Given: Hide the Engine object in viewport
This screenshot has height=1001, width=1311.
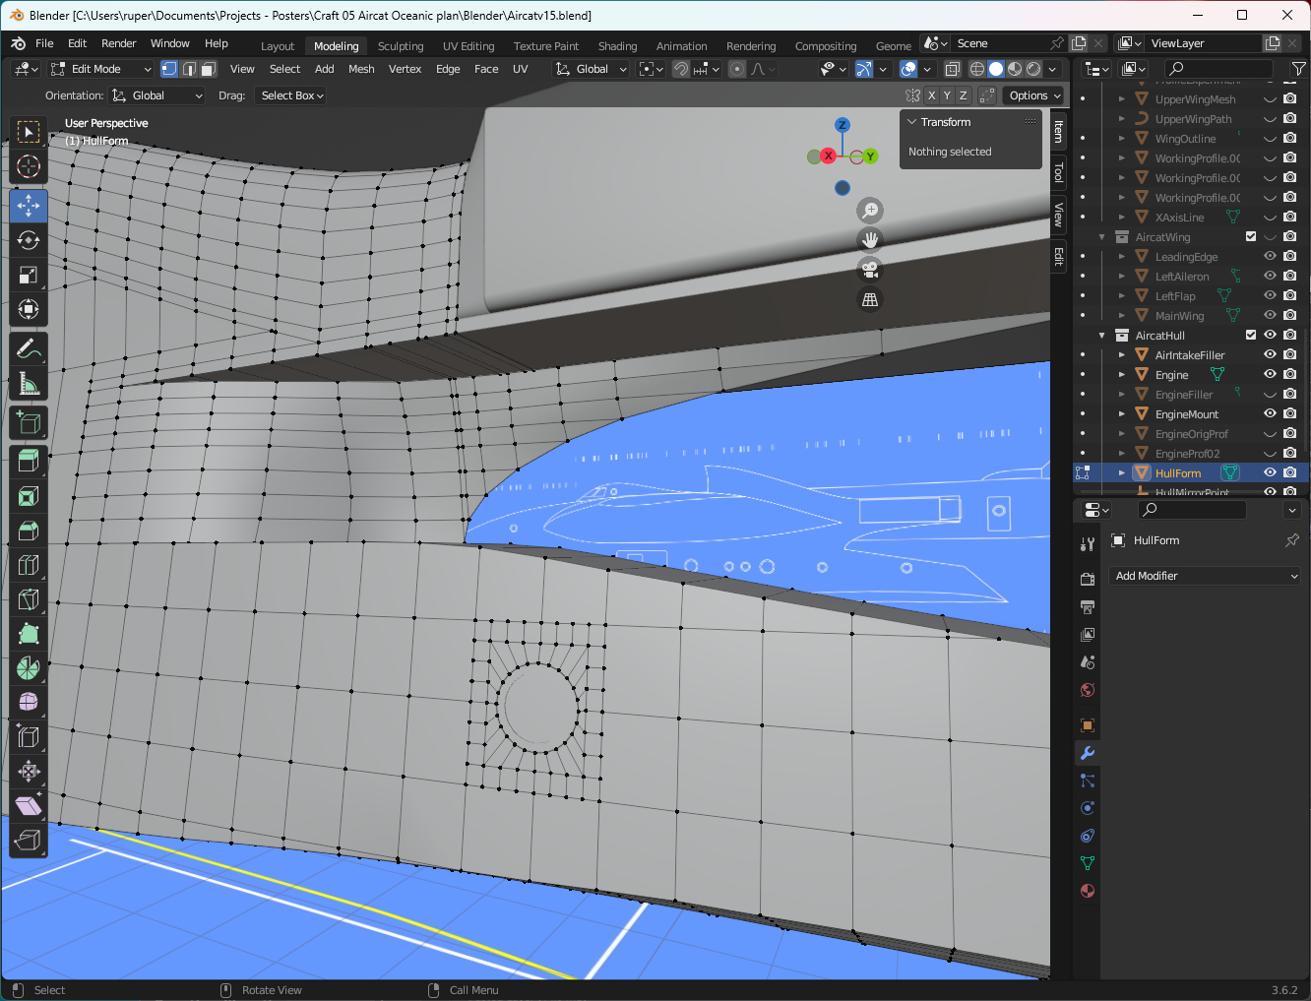Looking at the screenshot, I should tap(1270, 375).
